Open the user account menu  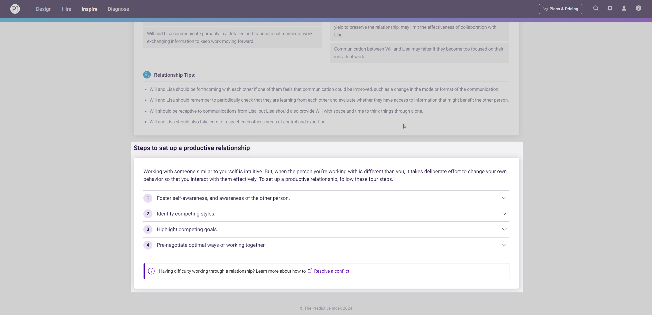(624, 8)
